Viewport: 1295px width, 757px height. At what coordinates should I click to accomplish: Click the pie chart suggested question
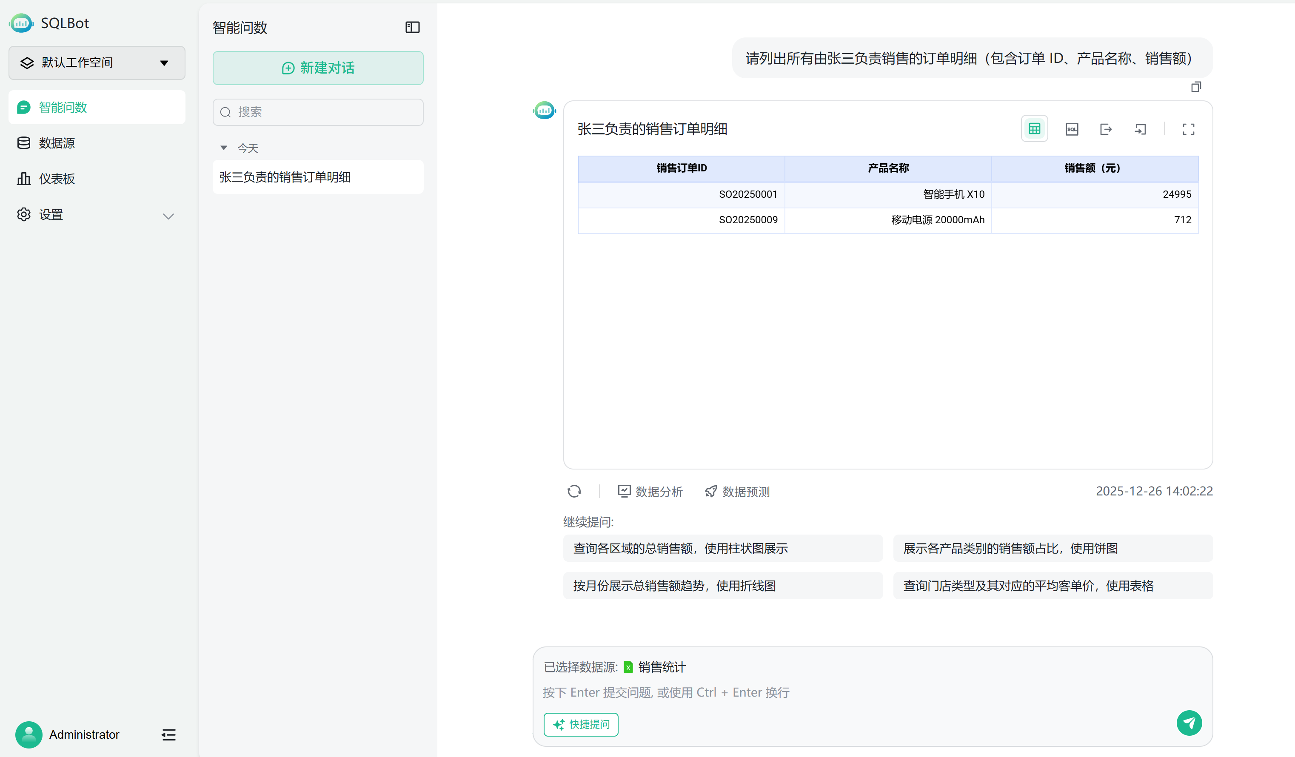tap(1053, 548)
